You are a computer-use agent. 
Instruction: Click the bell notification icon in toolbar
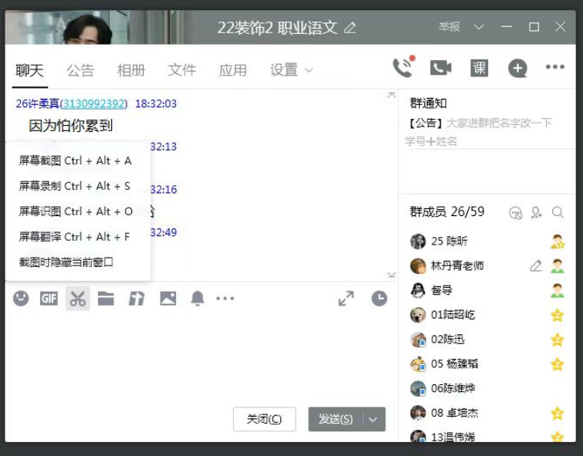[x=198, y=299]
